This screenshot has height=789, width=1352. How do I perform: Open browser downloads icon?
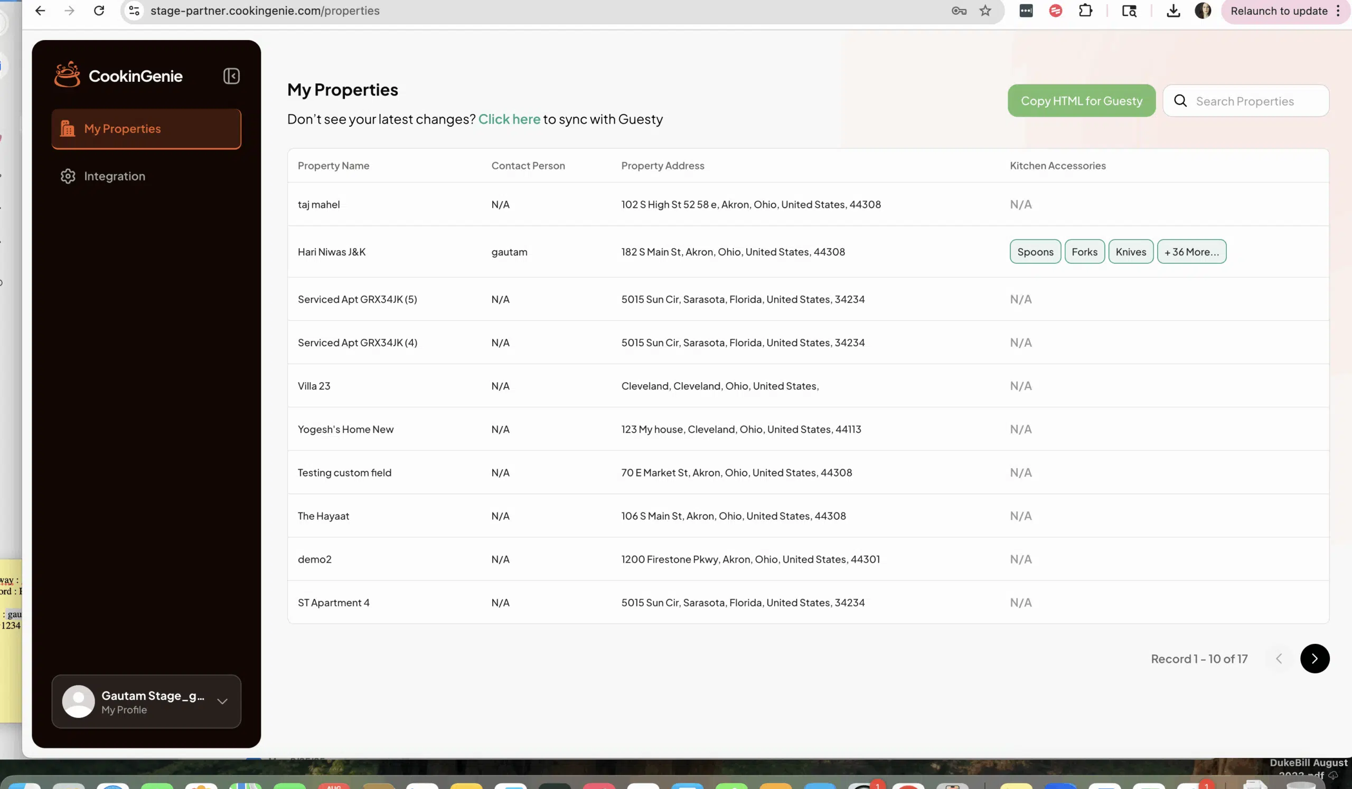pos(1173,11)
